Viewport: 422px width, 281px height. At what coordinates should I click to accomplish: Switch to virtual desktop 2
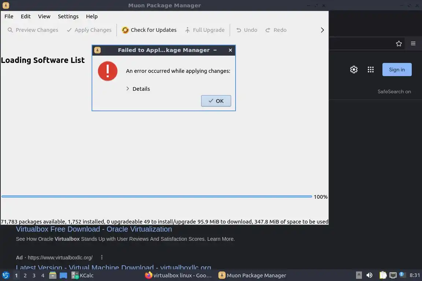point(25,276)
